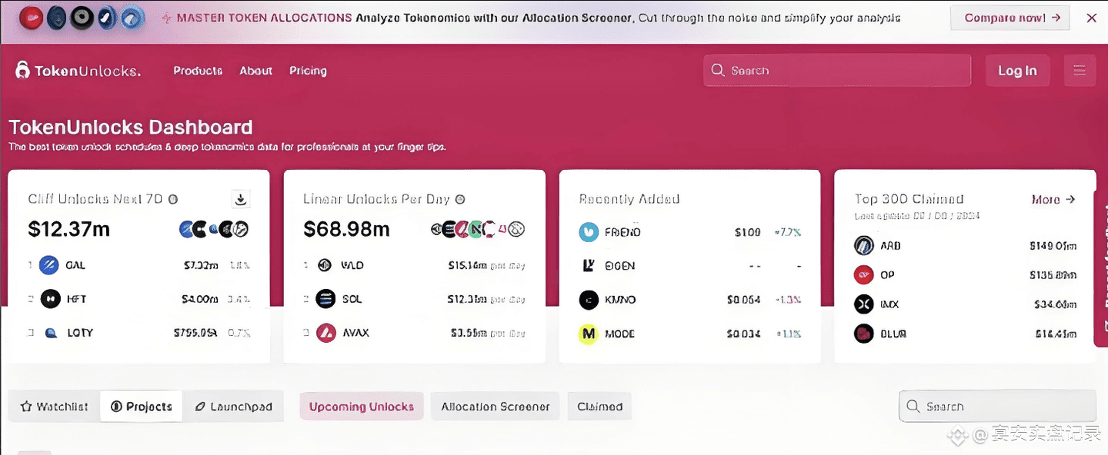1108x455 pixels.
Task: Download the Cliff Unlocks data via download icon
Action: click(241, 200)
